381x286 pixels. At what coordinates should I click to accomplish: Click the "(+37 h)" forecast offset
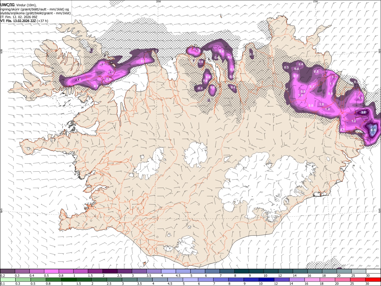pyautogui.click(x=43, y=21)
